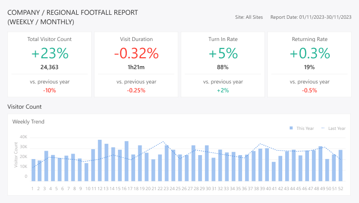Image resolution: width=359 pixels, height=203 pixels.
Task: Click the 24,363 visitor total
Action: (50, 67)
